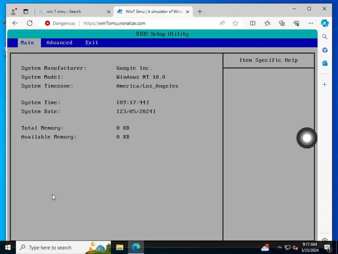Click the taskbar search box

pyautogui.click(x=63, y=247)
